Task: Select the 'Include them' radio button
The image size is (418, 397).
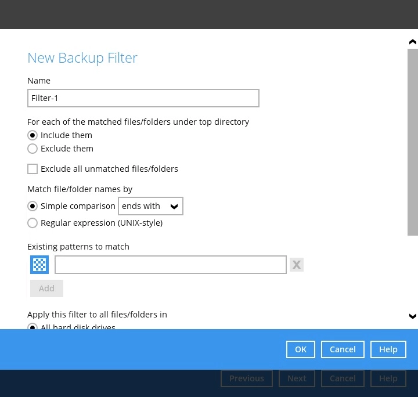Action: [33, 135]
